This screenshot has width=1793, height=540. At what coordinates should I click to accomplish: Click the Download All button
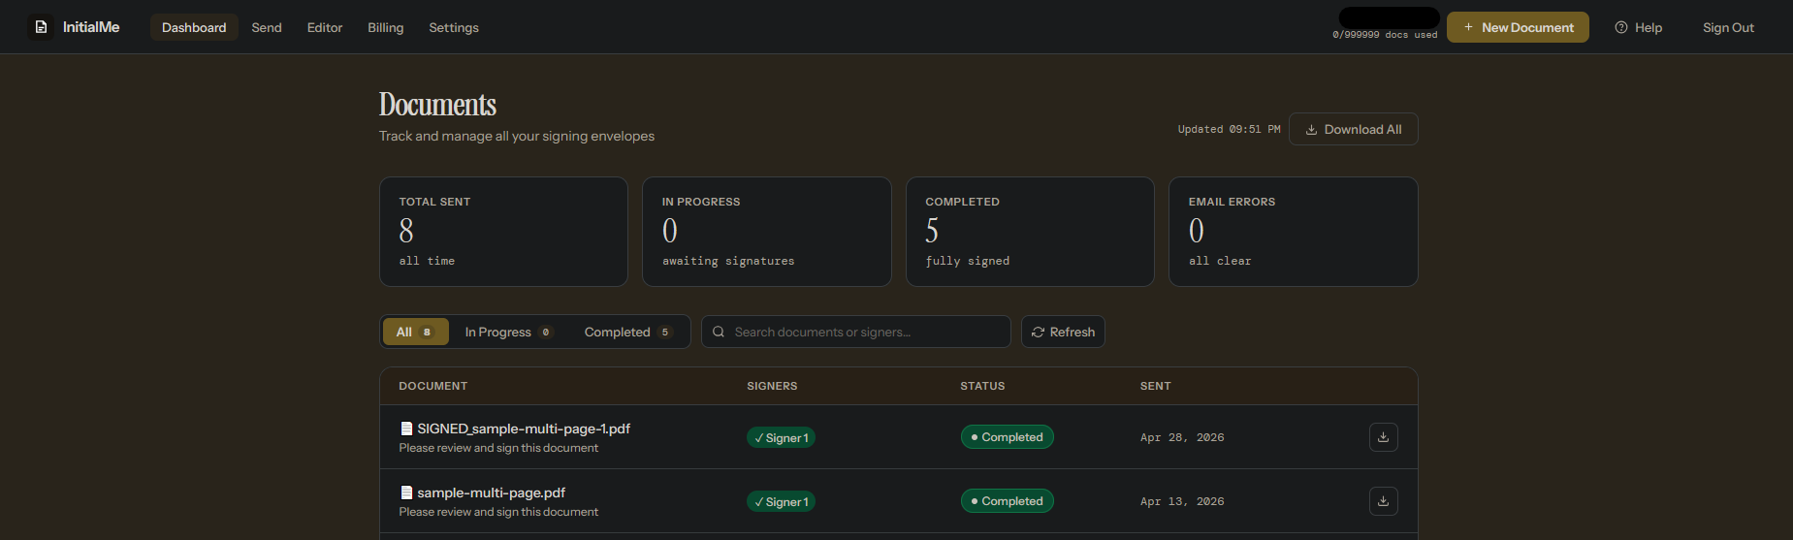(1353, 129)
